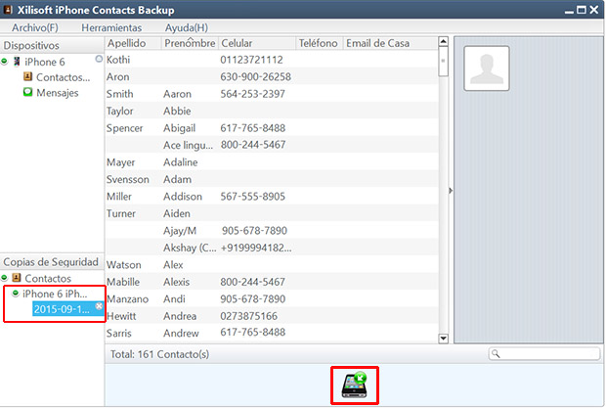Sort by the Teléfono column header

(x=320, y=43)
